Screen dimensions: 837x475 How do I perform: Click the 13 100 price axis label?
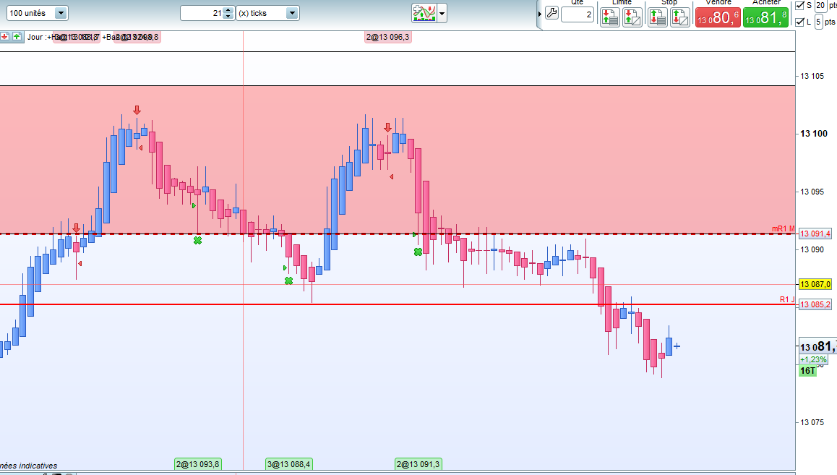coord(814,134)
